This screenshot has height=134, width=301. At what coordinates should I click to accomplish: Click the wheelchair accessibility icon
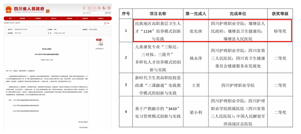pos(99,8)
